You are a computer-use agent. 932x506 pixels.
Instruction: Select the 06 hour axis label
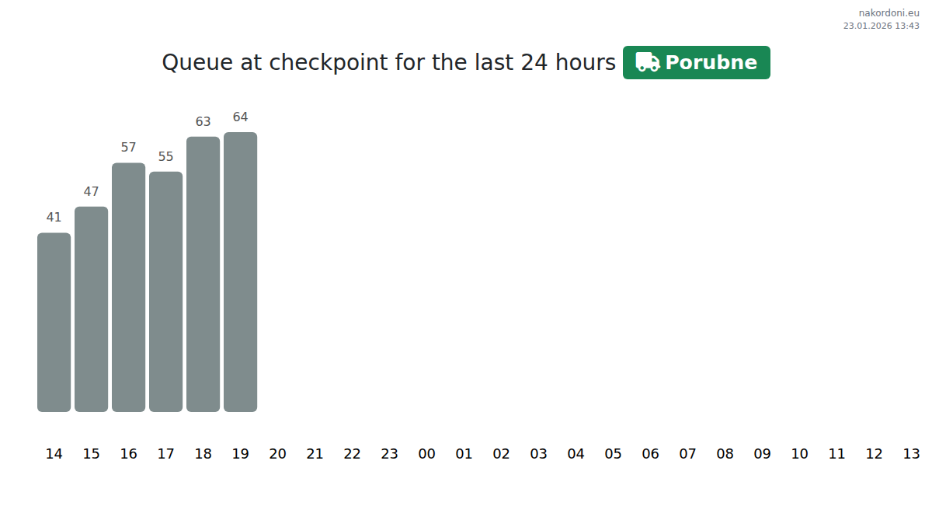650,454
